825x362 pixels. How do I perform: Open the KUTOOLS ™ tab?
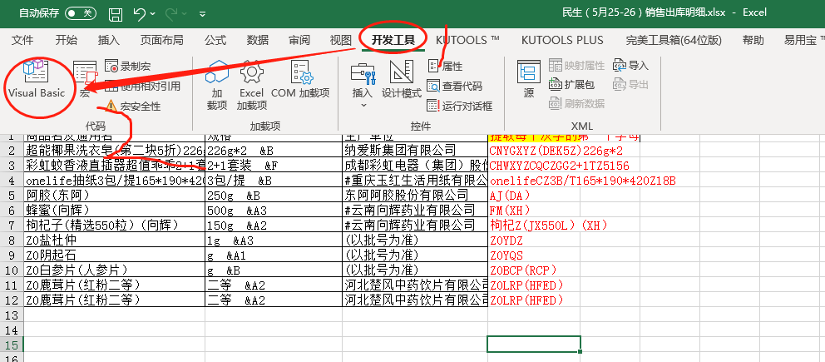[x=467, y=40]
